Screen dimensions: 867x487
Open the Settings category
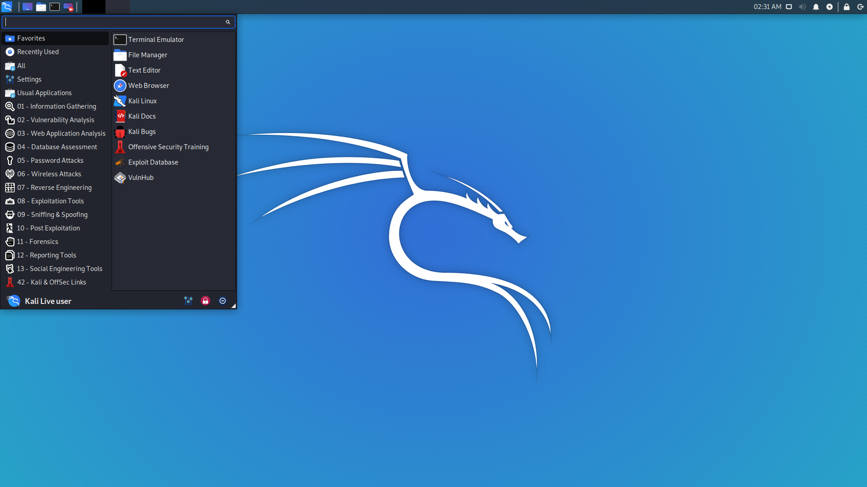click(x=56, y=79)
